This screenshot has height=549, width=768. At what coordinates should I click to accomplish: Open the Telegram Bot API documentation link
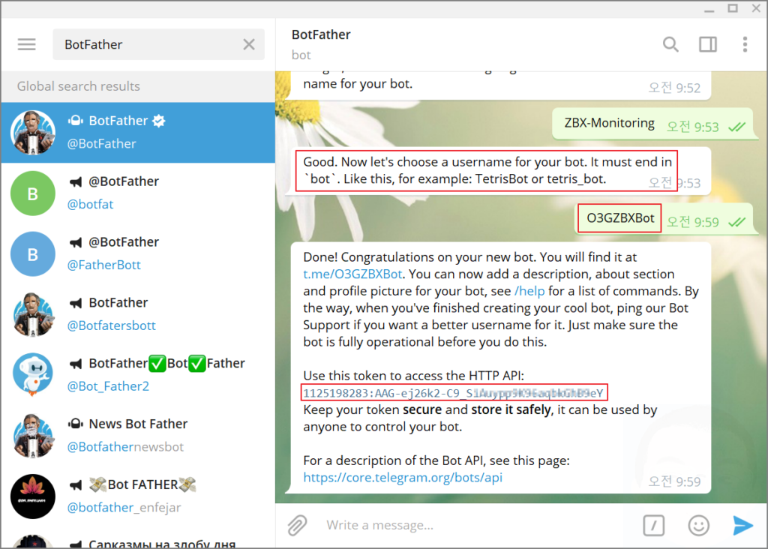tap(404, 476)
